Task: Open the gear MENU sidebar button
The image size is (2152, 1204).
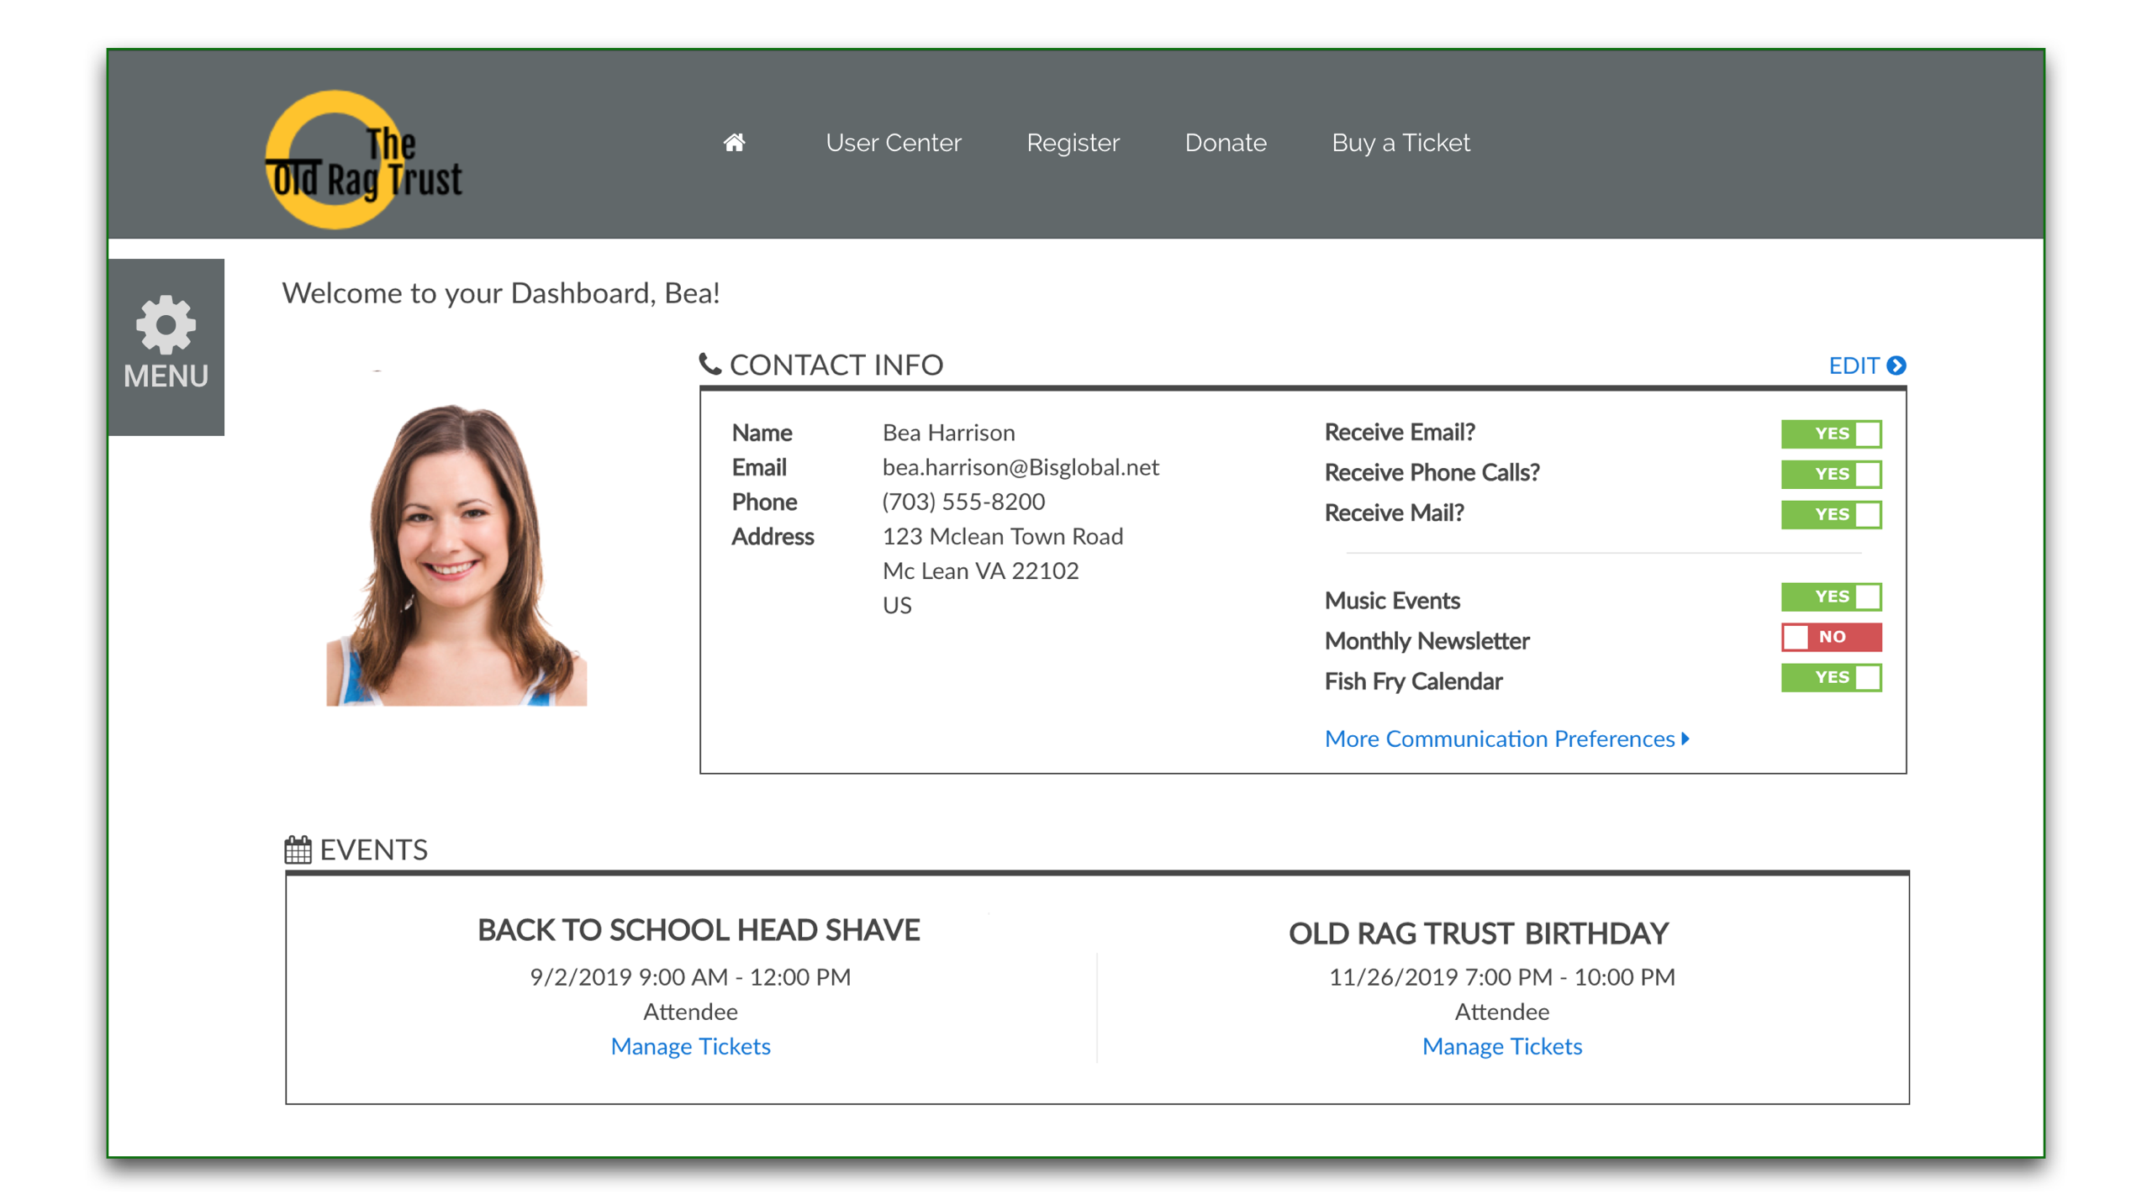Action: tap(166, 346)
